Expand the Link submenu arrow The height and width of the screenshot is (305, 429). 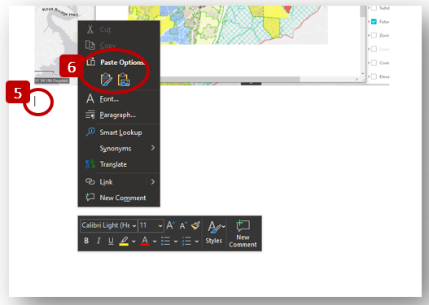[x=153, y=181]
